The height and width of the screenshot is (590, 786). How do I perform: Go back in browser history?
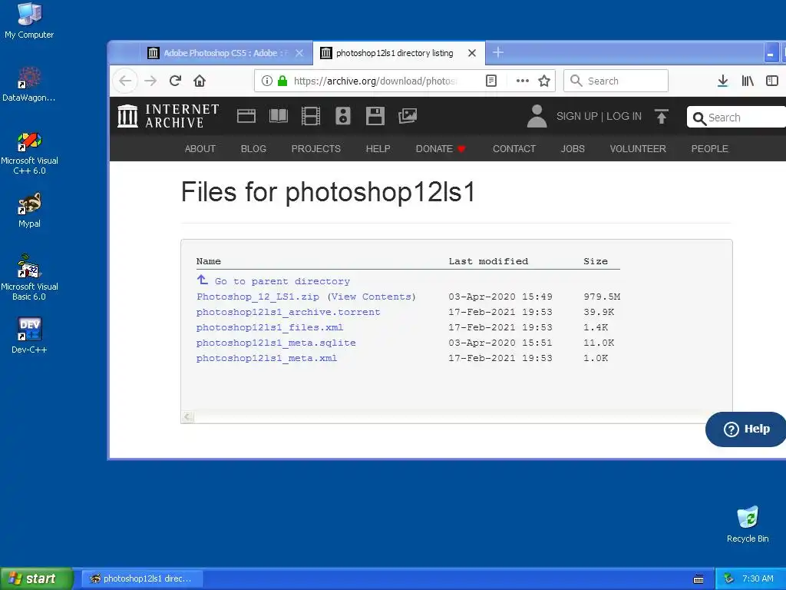click(125, 81)
